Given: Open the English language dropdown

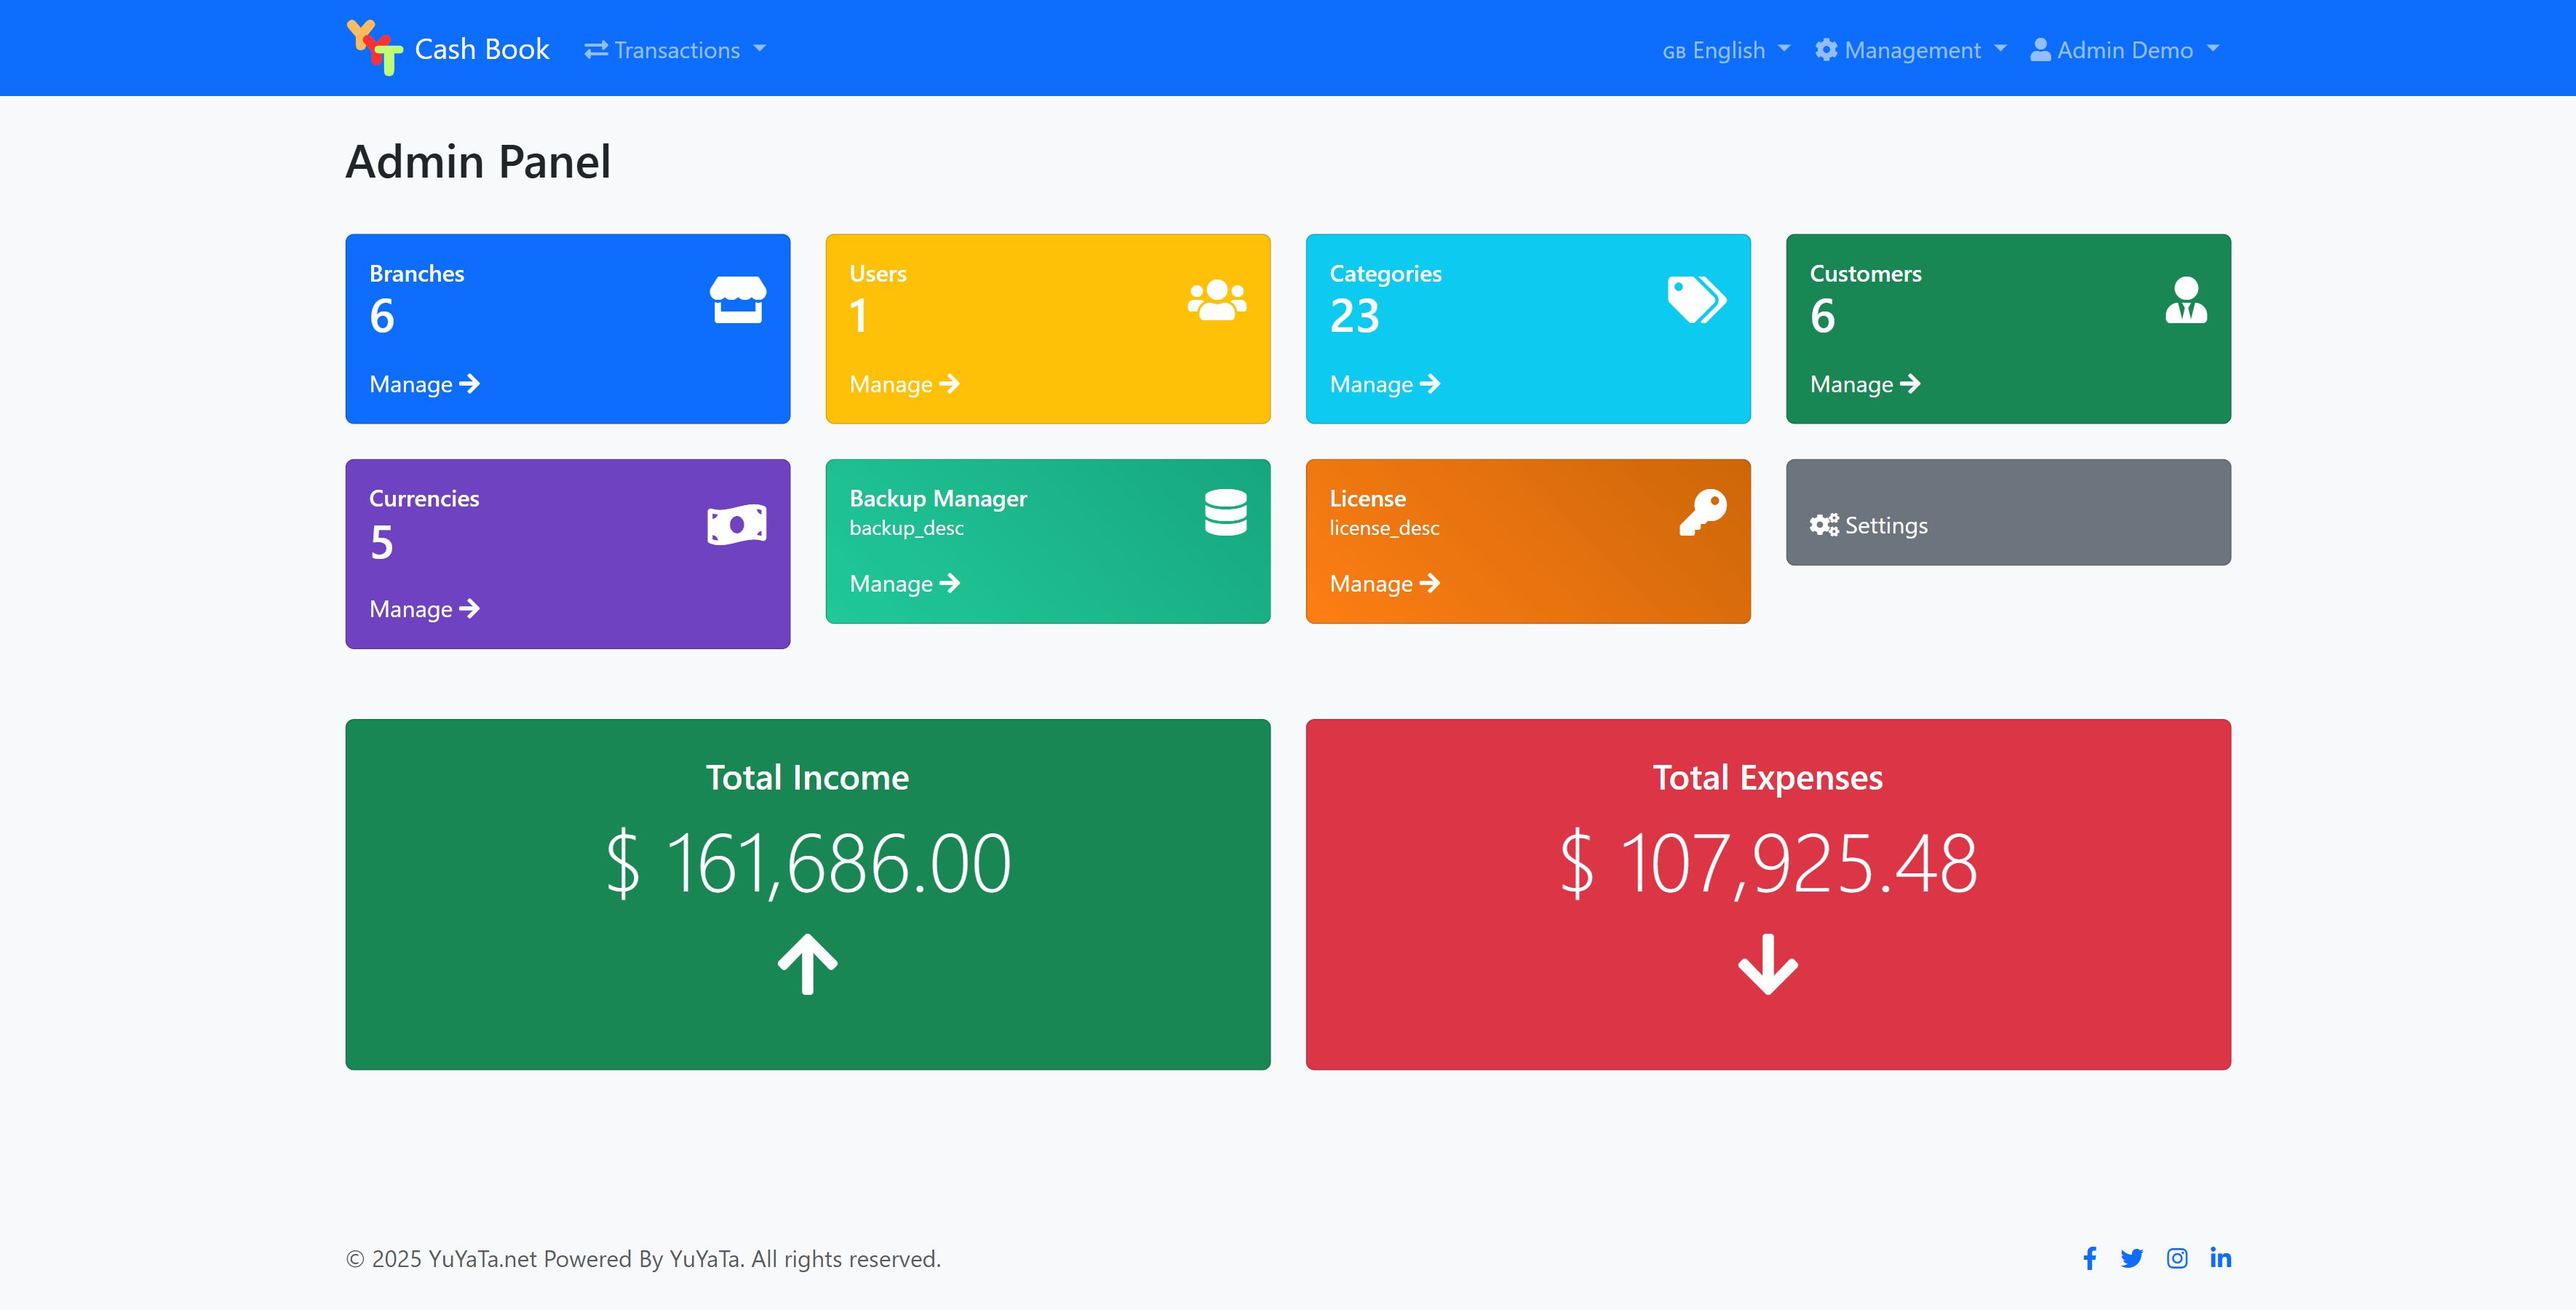Looking at the screenshot, I should pyautogui.click(x=1726, y=50).
